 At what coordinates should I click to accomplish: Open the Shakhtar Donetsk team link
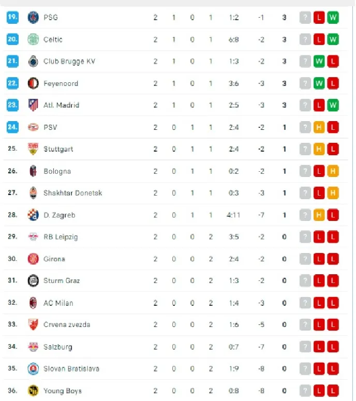click(72, 193)
